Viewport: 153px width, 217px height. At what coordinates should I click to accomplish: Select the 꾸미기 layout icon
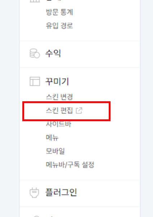point(35,81)
